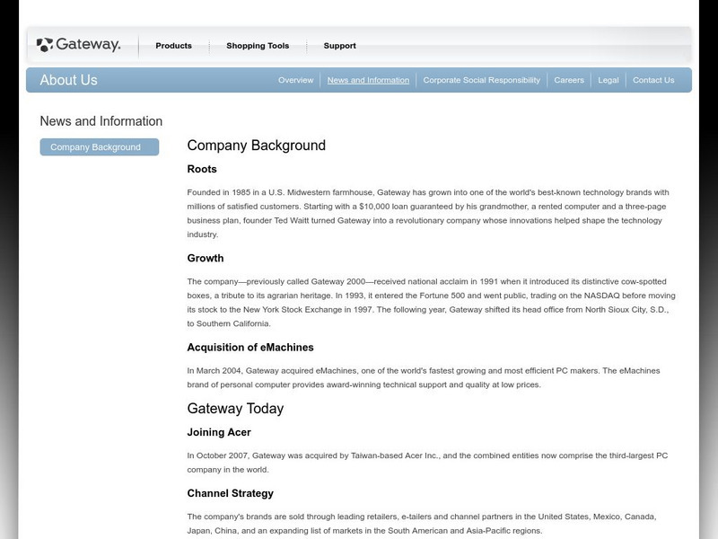Click the Channel Strategy subheading

pyautogui.click(x=230, y=493)
